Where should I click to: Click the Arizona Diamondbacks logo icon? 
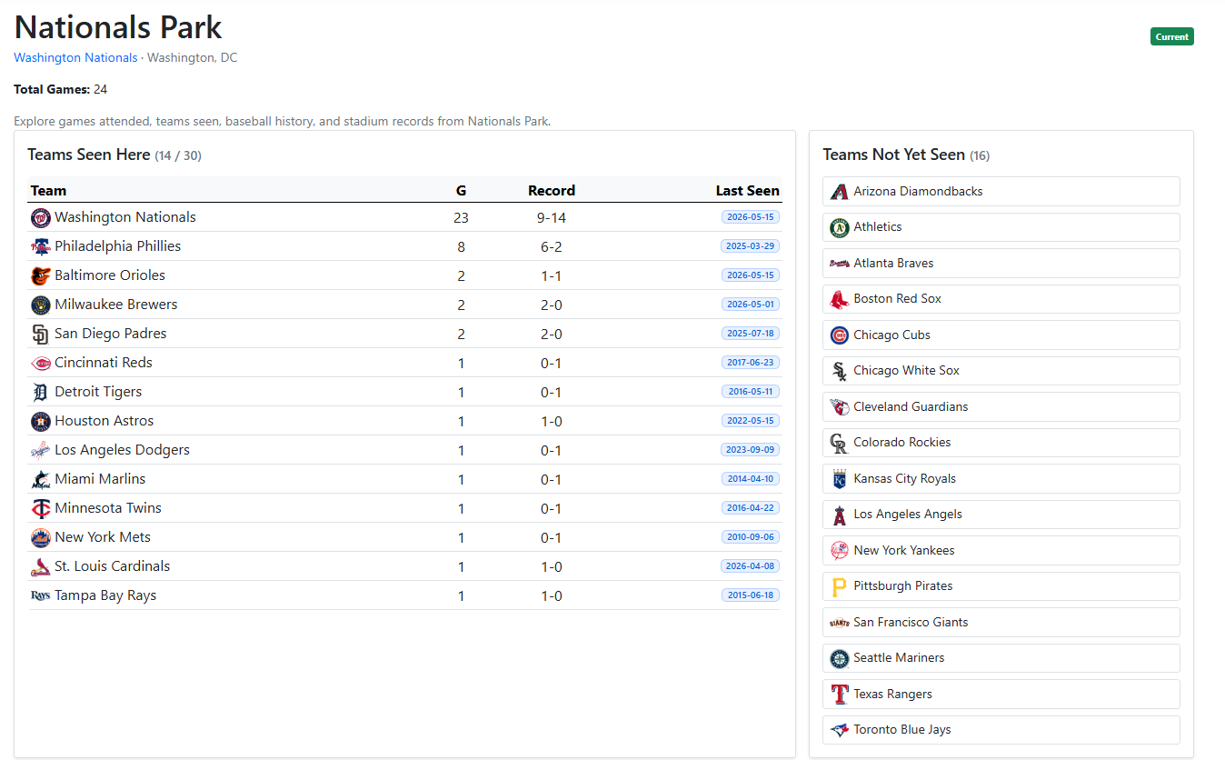click(840, 192)
